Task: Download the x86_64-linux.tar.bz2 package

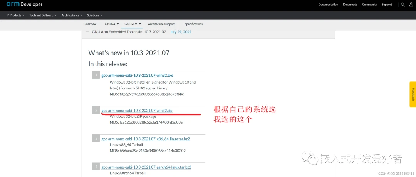Action: (x=145, y=139)
